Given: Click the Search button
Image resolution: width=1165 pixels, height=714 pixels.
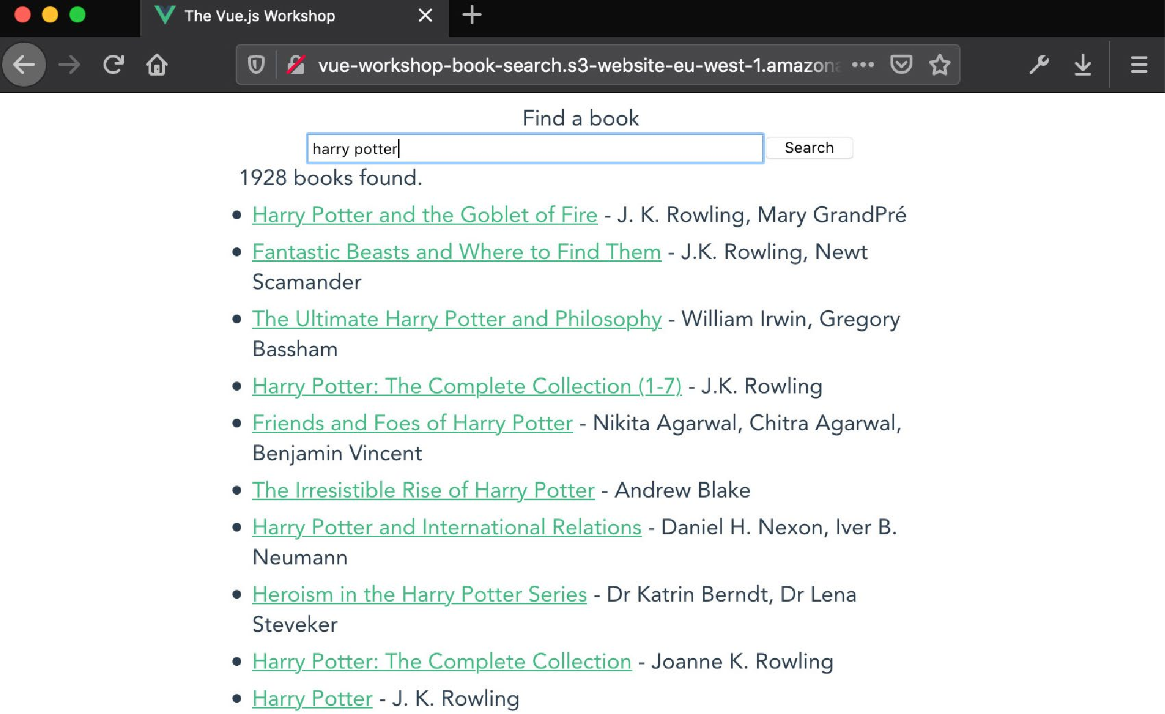Looking at the screenshot, I should point(809,148).
